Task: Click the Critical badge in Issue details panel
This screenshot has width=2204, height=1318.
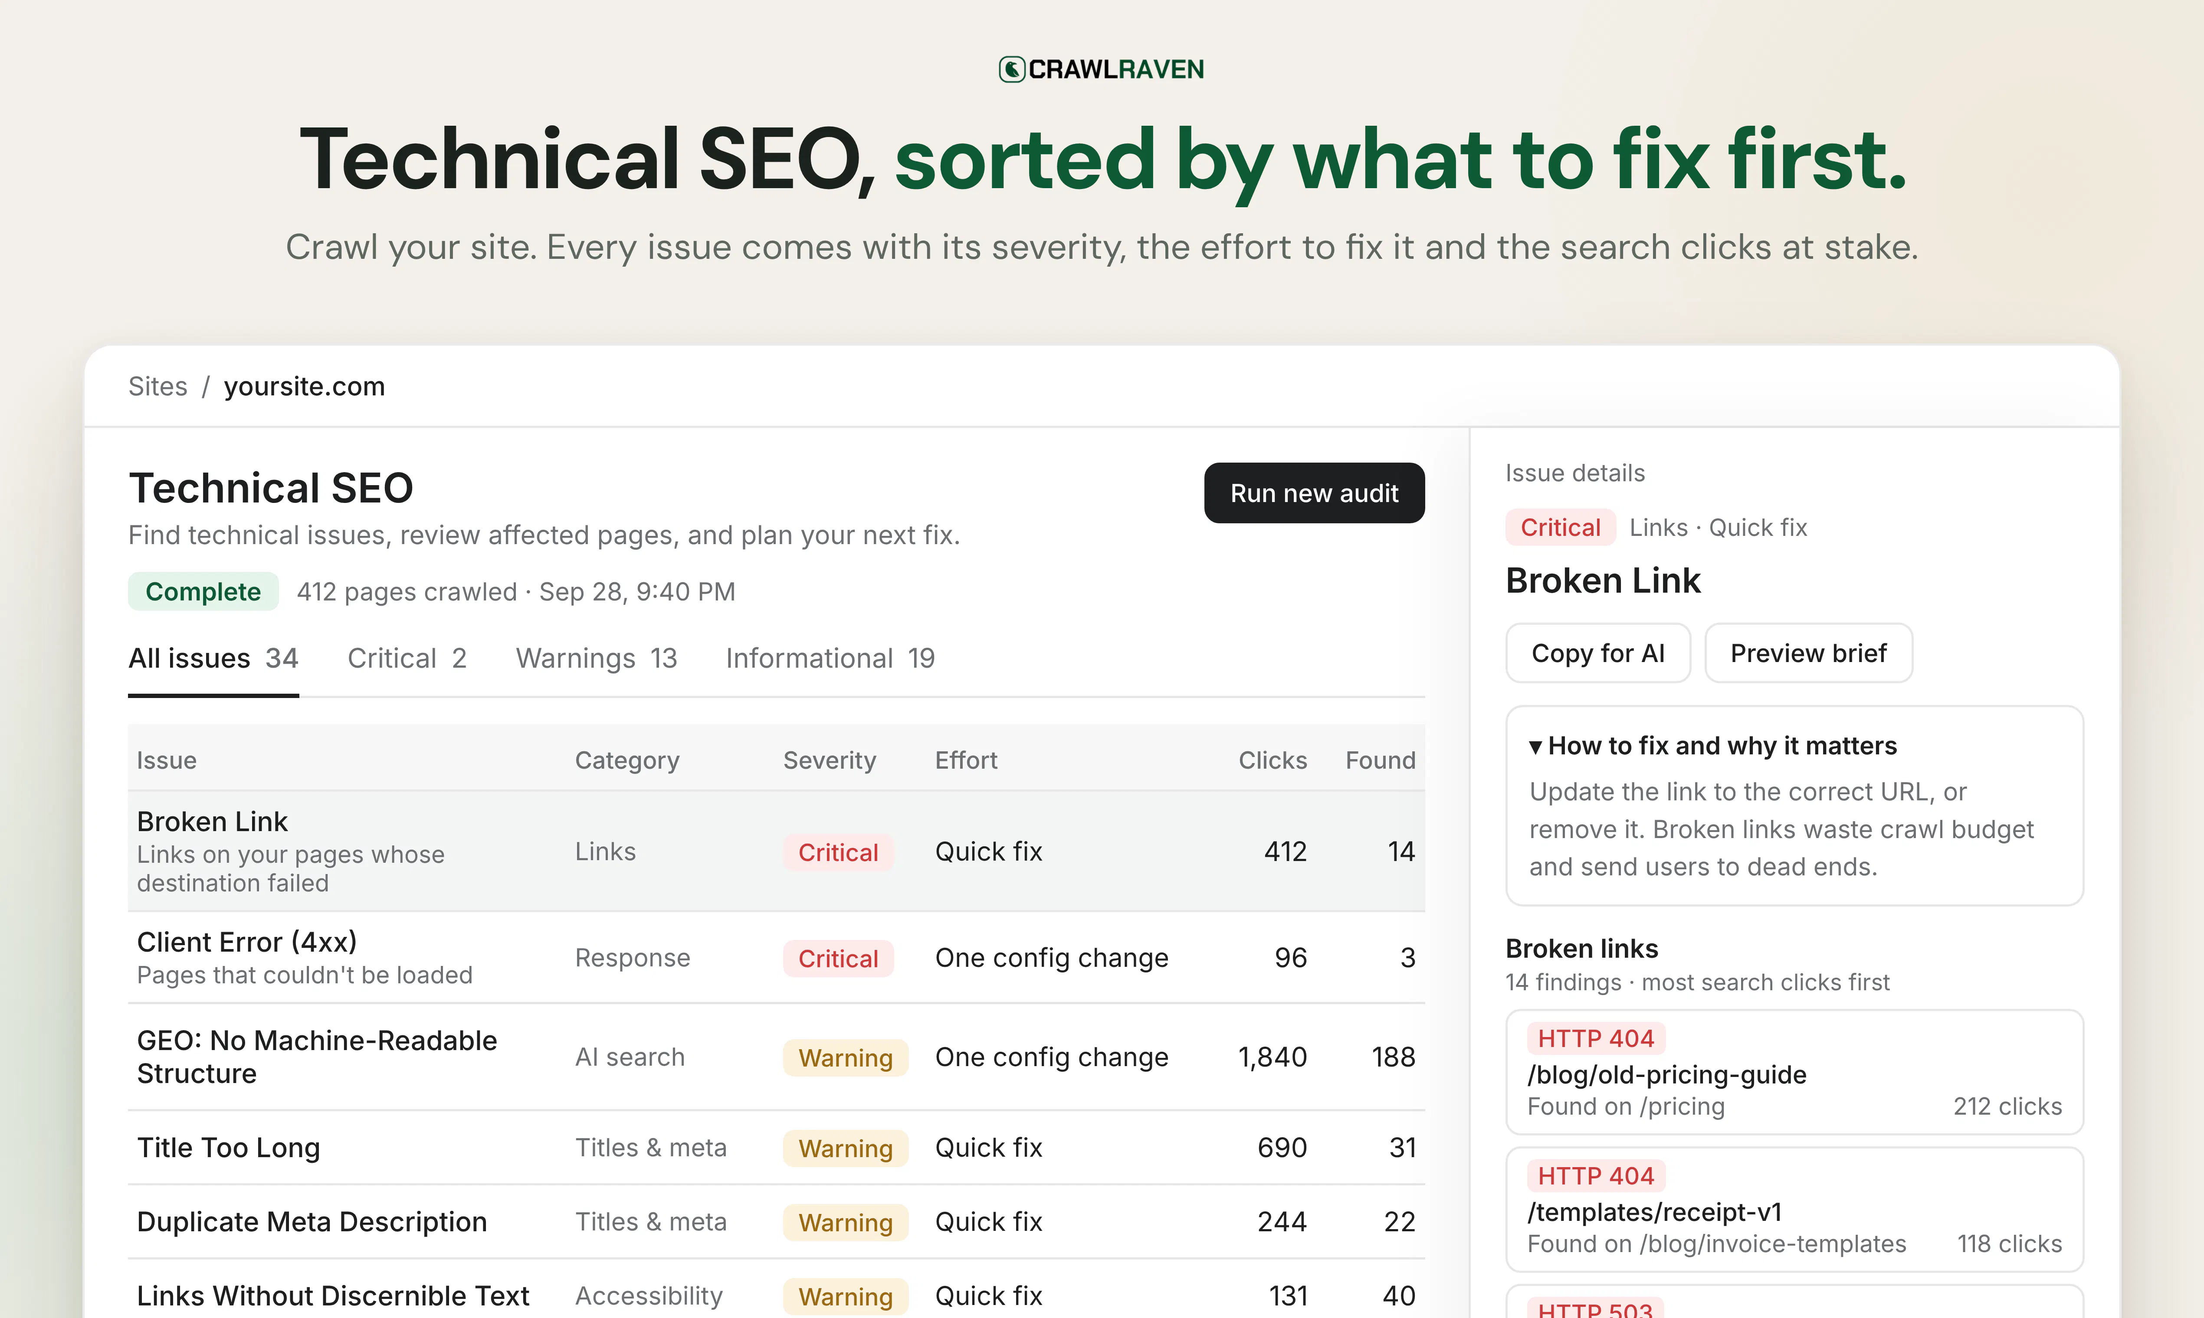Action: pyautogui.click(x=1561, y=528)
